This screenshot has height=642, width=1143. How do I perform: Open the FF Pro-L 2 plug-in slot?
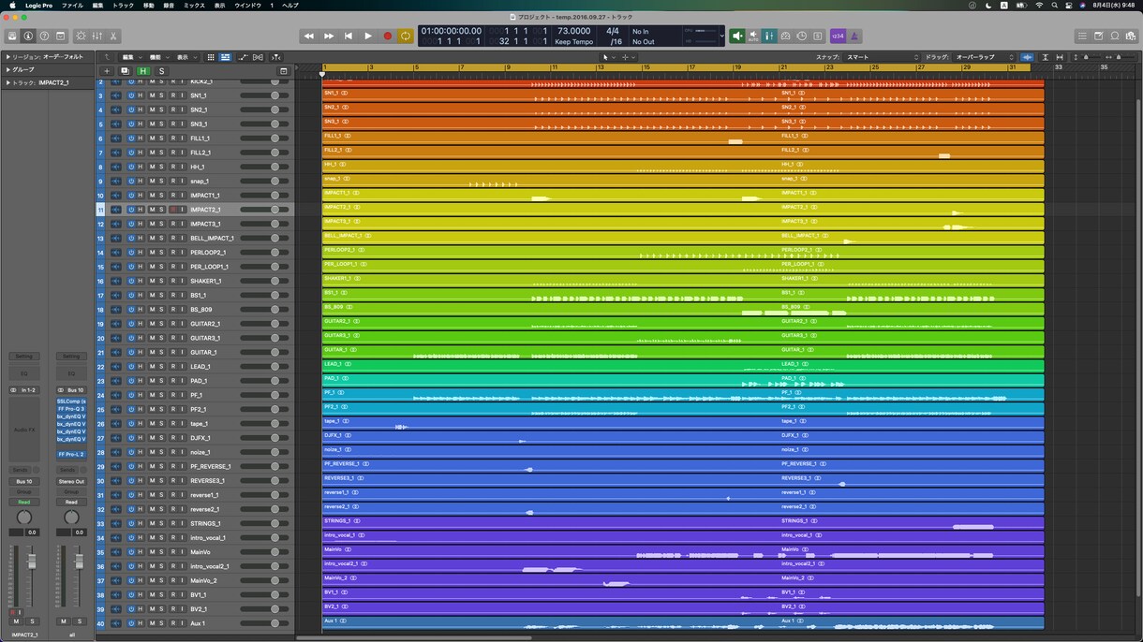click(71, 454)
